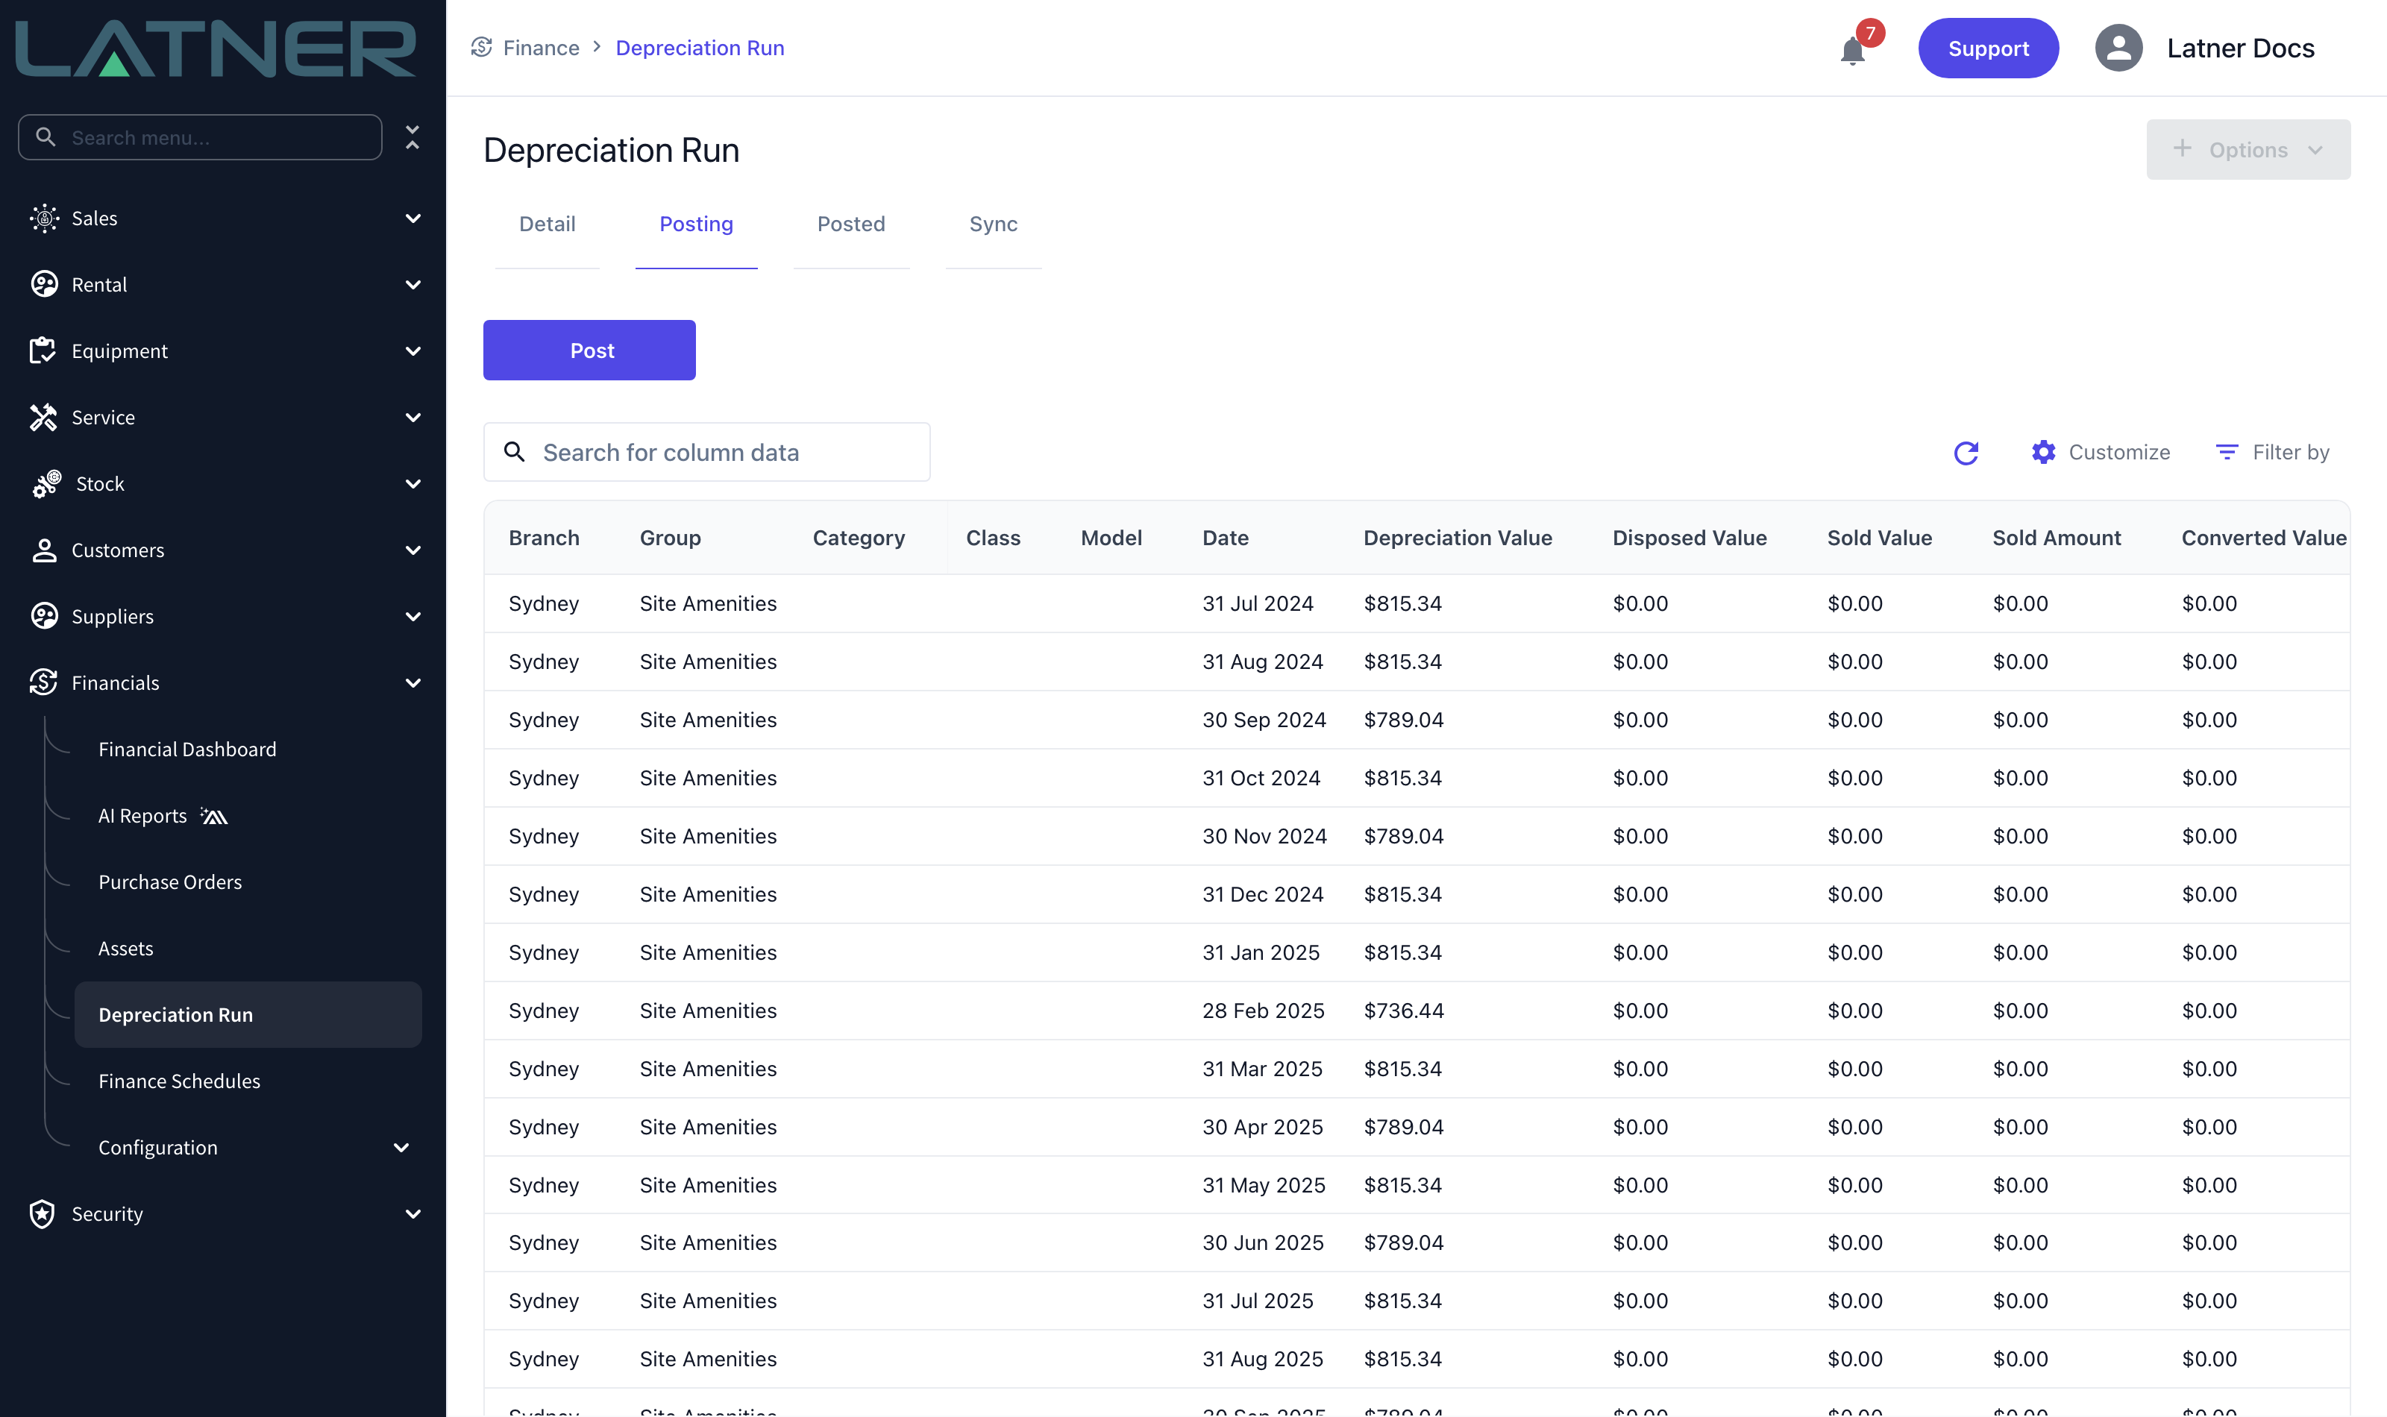The height and width of the screenshot is (1417, 2387).
Task: Focus the Search for column data field
Action: 706,453
